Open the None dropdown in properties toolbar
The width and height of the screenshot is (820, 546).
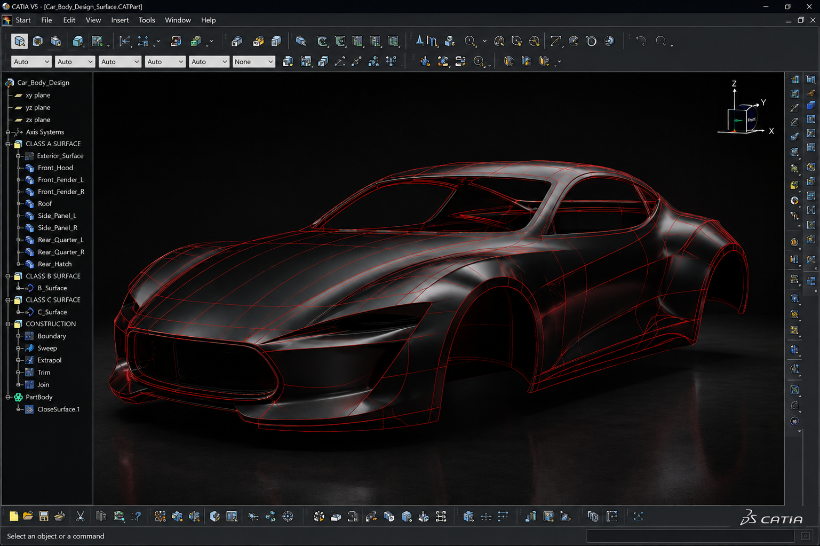point(254,62)
